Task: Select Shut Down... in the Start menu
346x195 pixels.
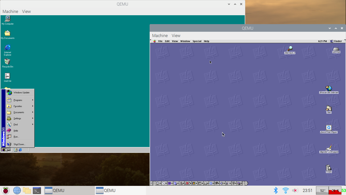Action: pyautogui.click(x=20, y=144)
